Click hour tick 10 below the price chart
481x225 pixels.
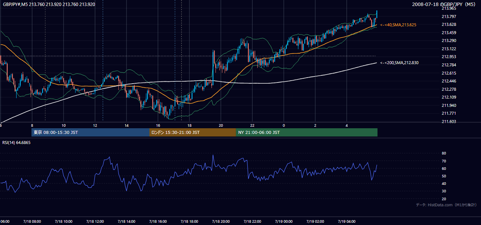pos(64,126)
